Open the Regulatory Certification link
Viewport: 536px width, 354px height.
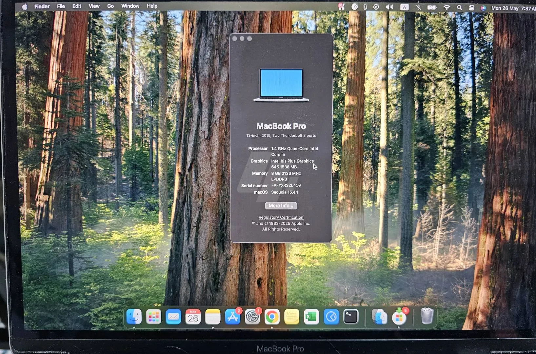[281, 217]
